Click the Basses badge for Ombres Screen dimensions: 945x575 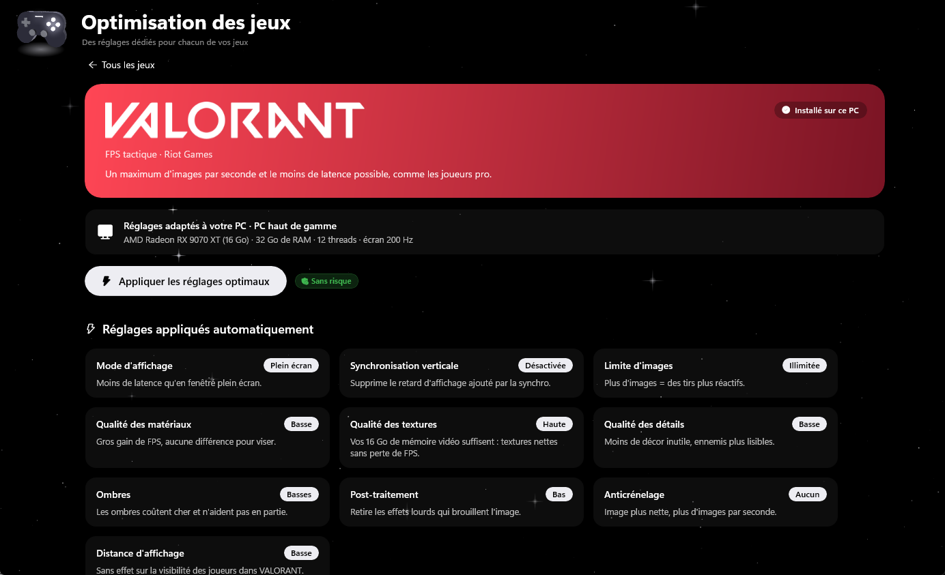tap(299, 495)
